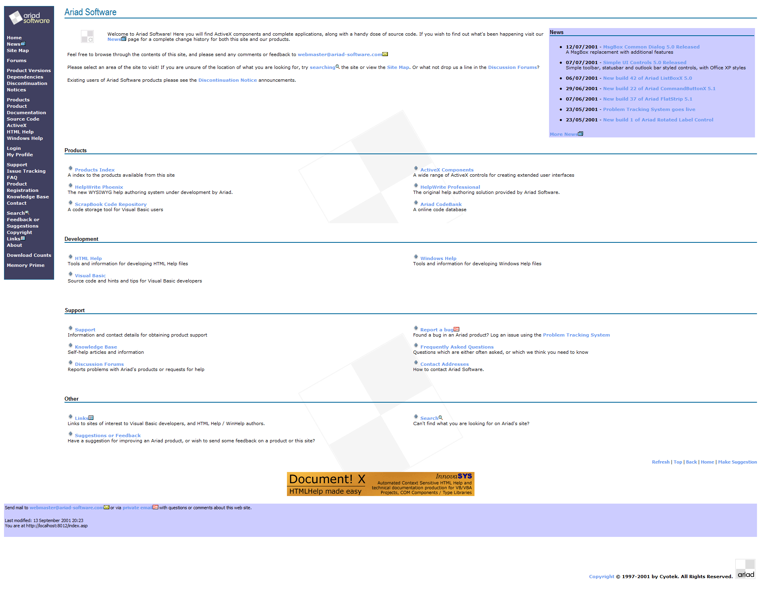Click the diamond icon beside Windows Help in Development
The width and height of the screenshot is (761, 607).
point(416,257)
